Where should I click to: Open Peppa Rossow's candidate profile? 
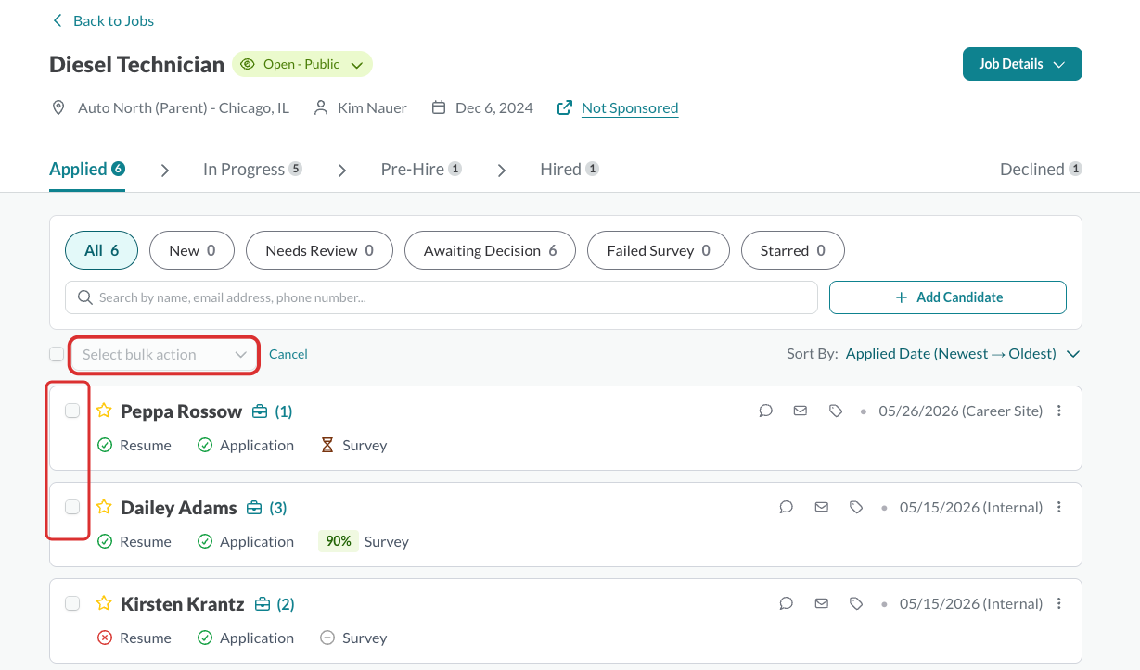[x=181, y=411]
